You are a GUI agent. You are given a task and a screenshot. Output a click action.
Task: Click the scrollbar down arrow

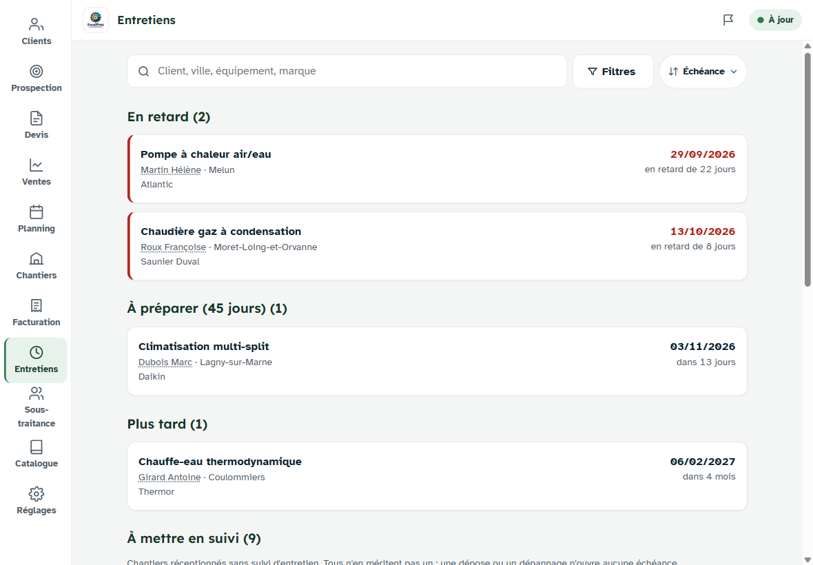point(807,559)
